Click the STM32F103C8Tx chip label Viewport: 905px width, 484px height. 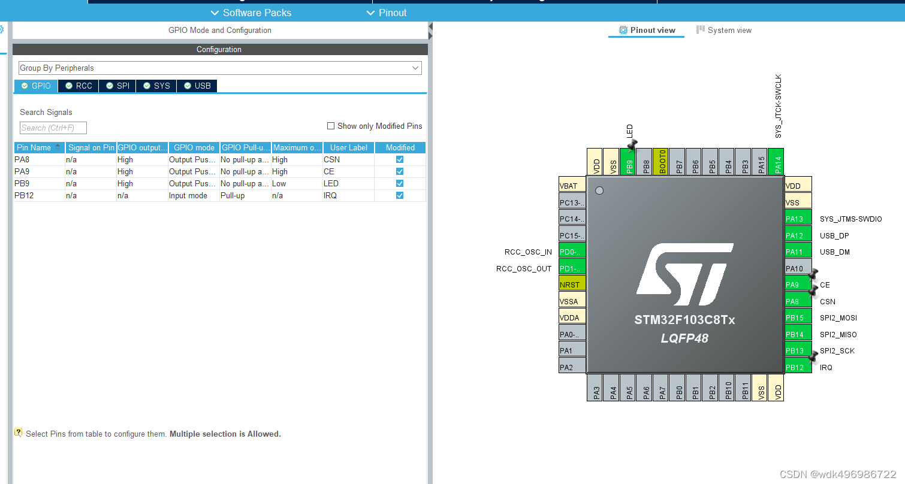[684, 320]
